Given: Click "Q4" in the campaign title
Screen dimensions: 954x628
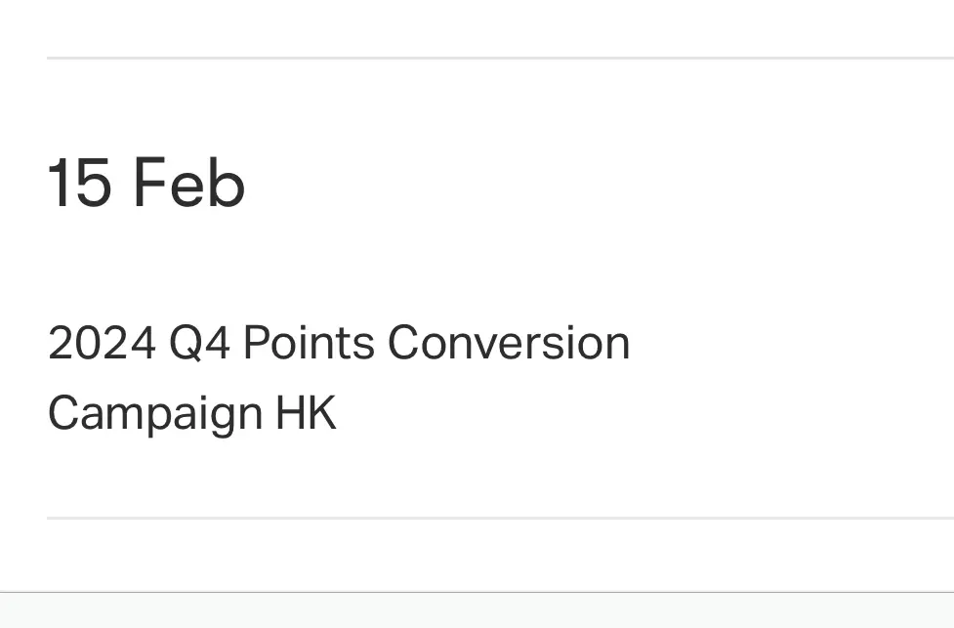Looking at the screenshot, I should (x=199, y=344).
